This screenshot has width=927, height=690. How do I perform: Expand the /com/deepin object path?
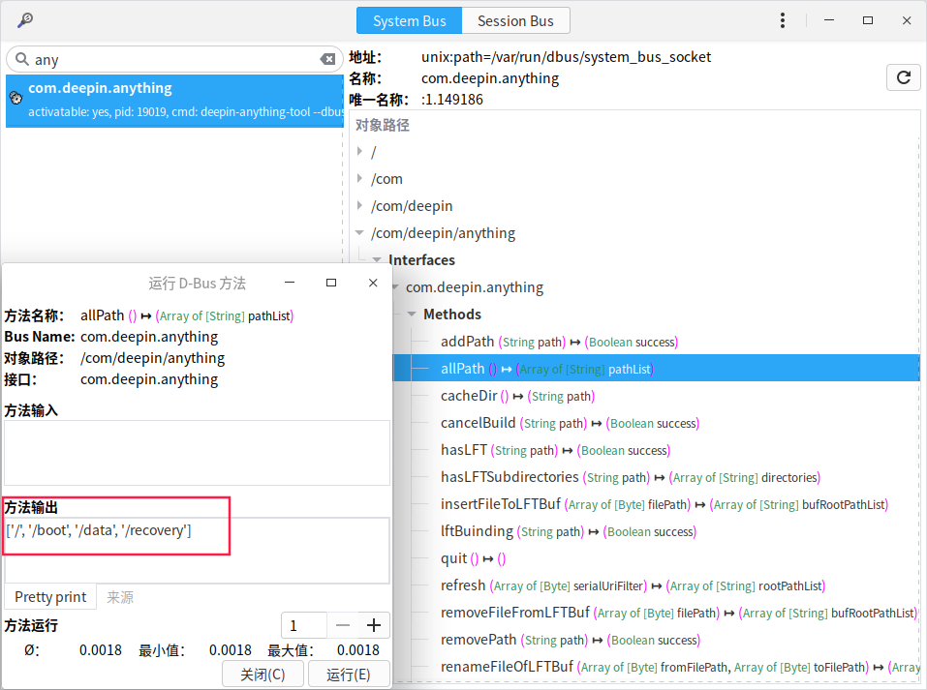[x=360, y=205]
